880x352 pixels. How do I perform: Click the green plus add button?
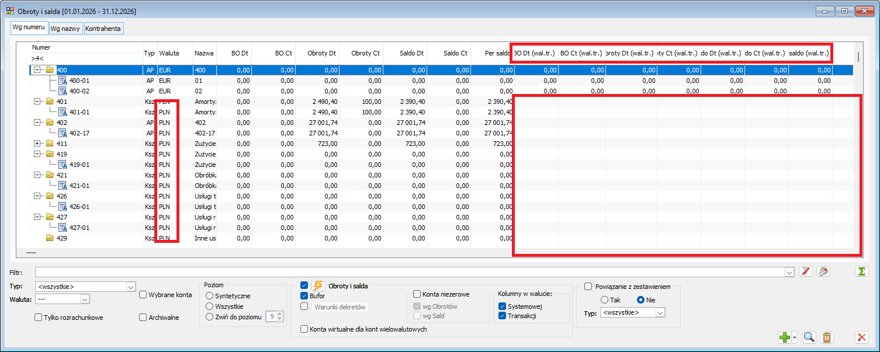coord(784,337)
